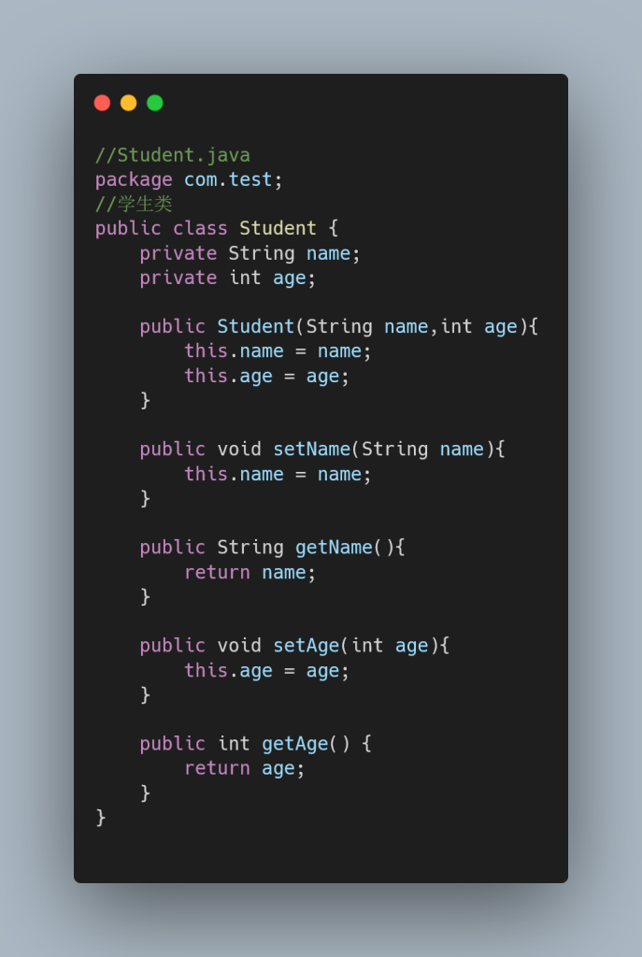This screenshot has width=642, height=957.
Task: Click the Student class name after class
Action: (278, 228)
